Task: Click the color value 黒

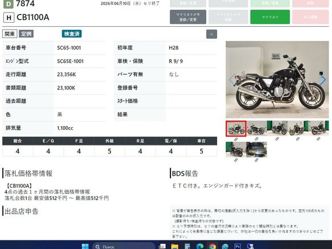Action: pos(60,114)
